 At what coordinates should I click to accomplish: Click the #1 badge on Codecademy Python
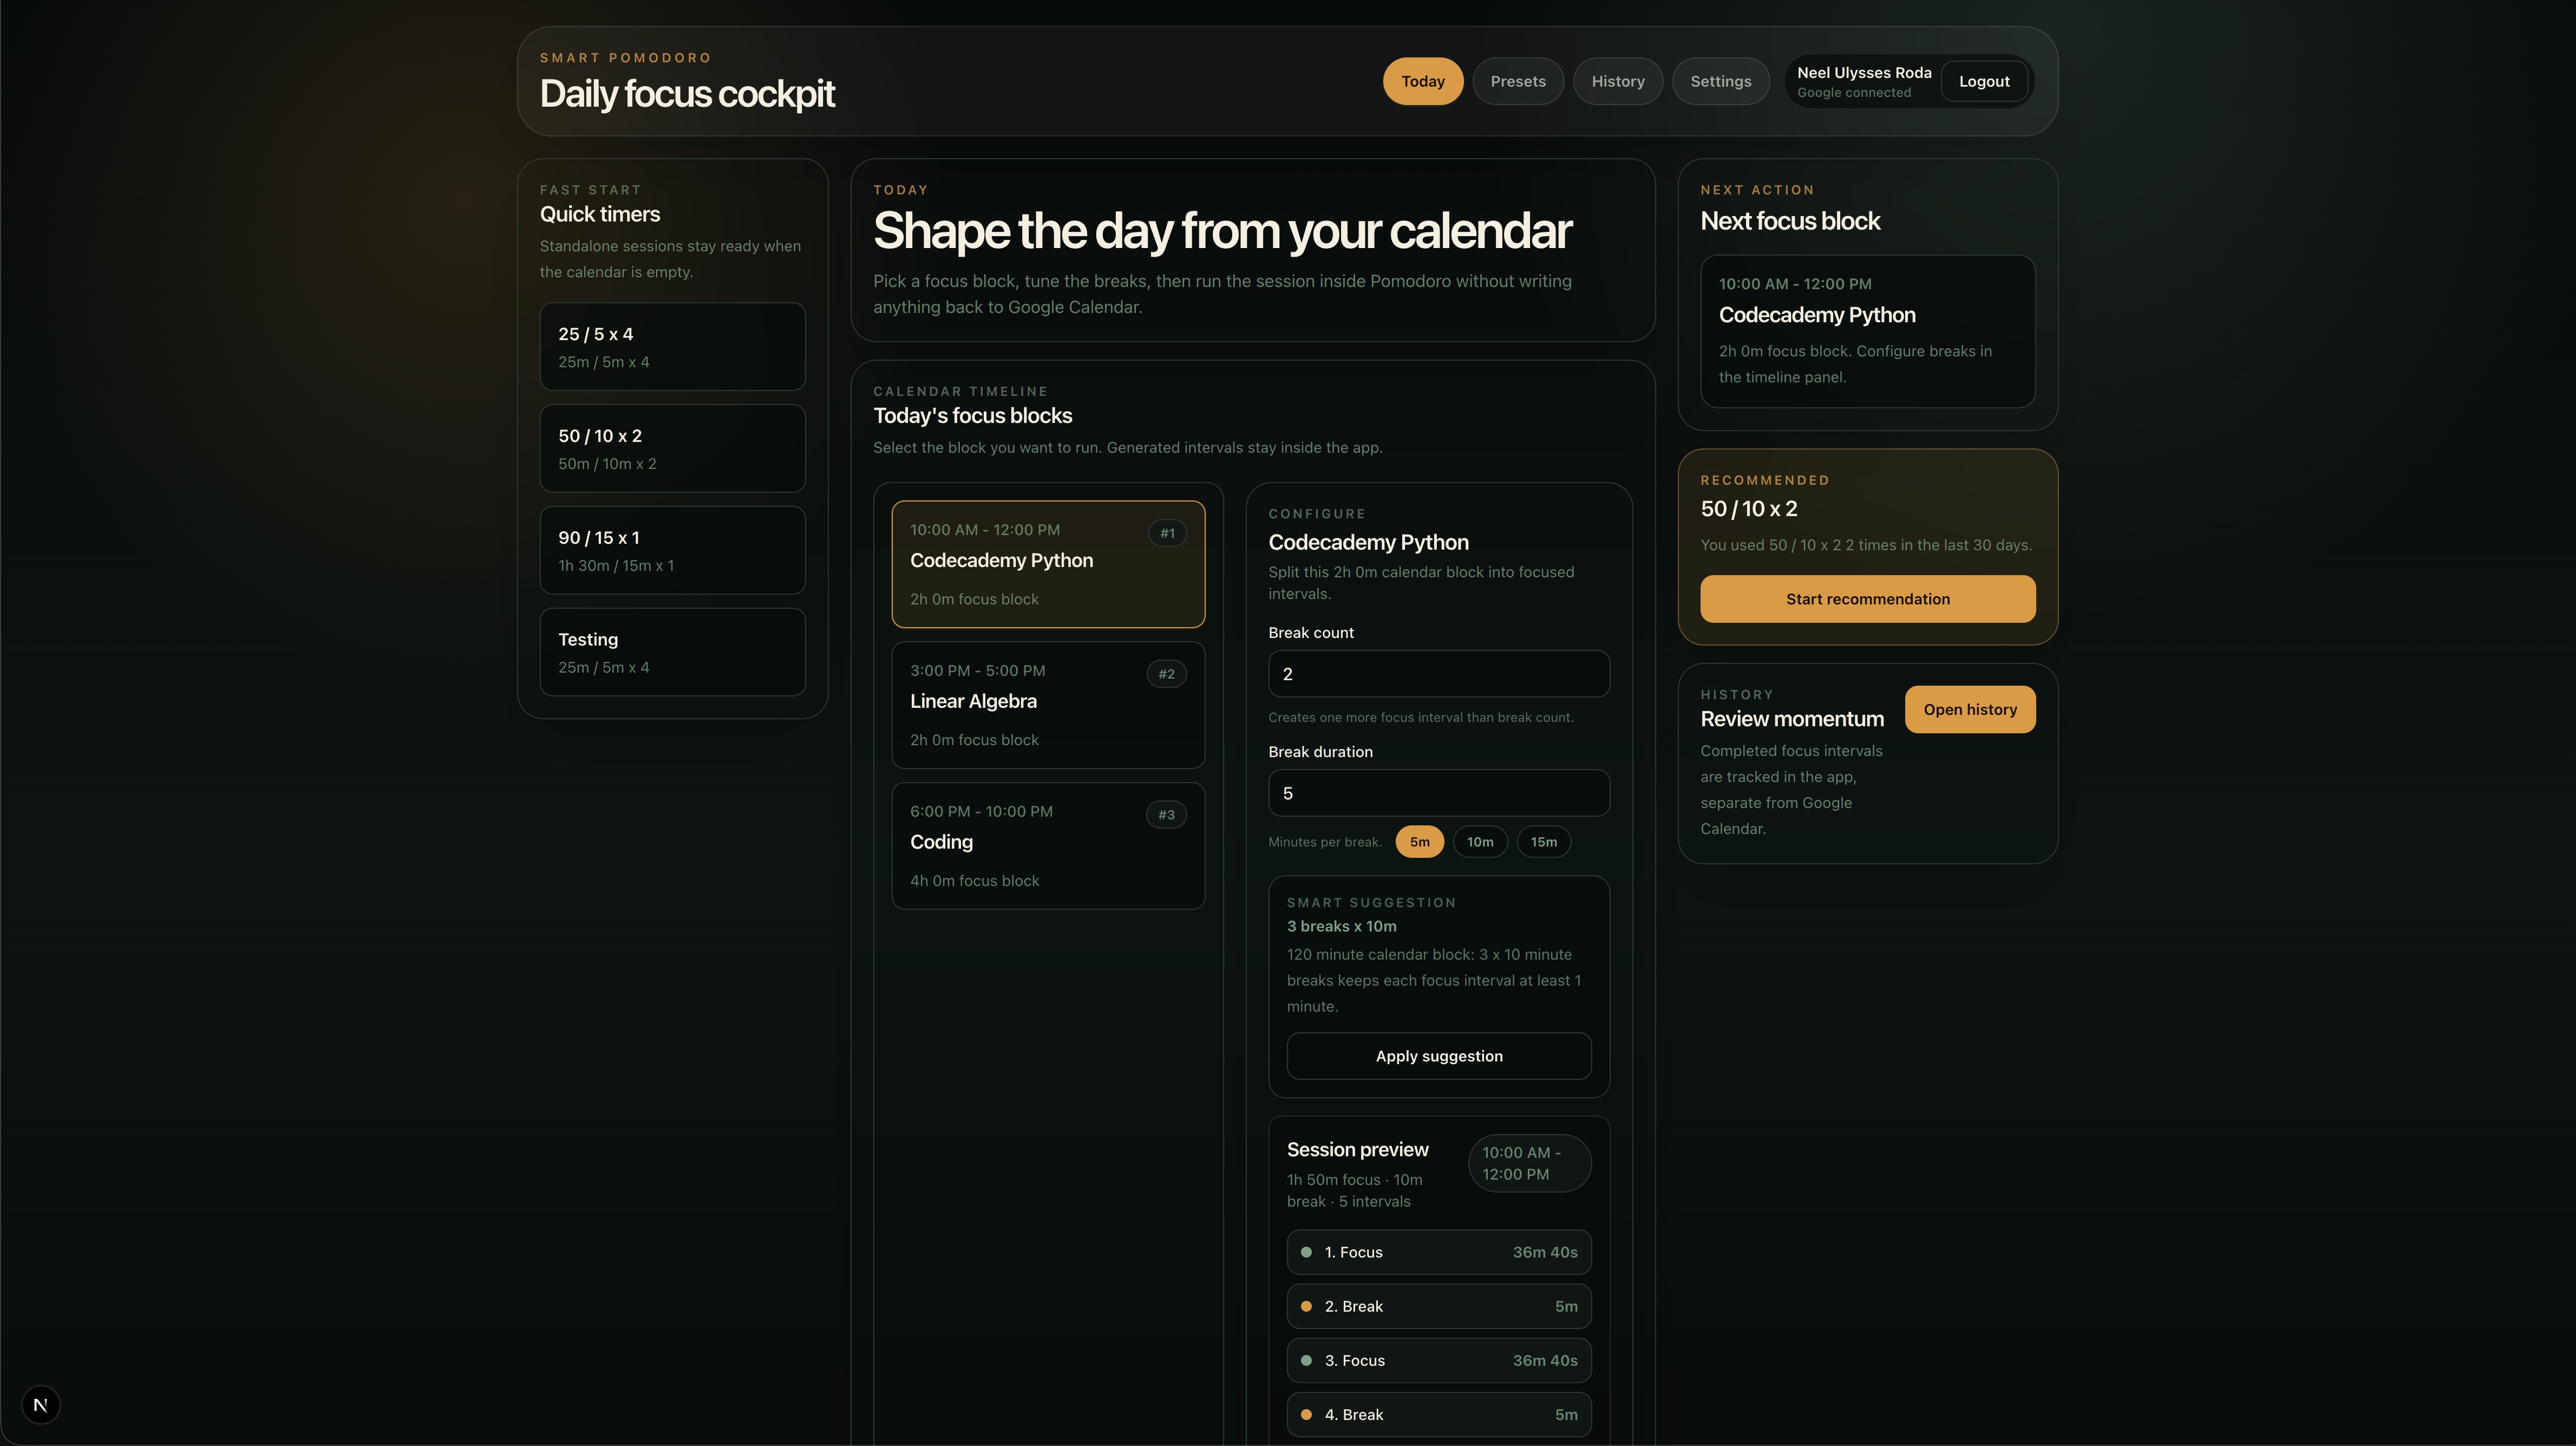(x=1167, y=533)
